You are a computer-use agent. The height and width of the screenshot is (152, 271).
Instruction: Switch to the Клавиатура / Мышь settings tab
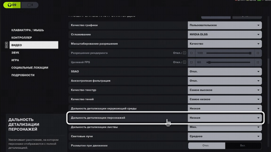(x=28, y=30)
